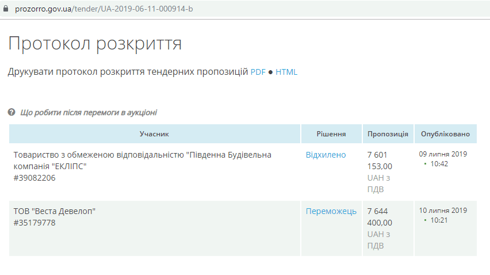
Task: Click company code #39082206
Action: point(35,178)
